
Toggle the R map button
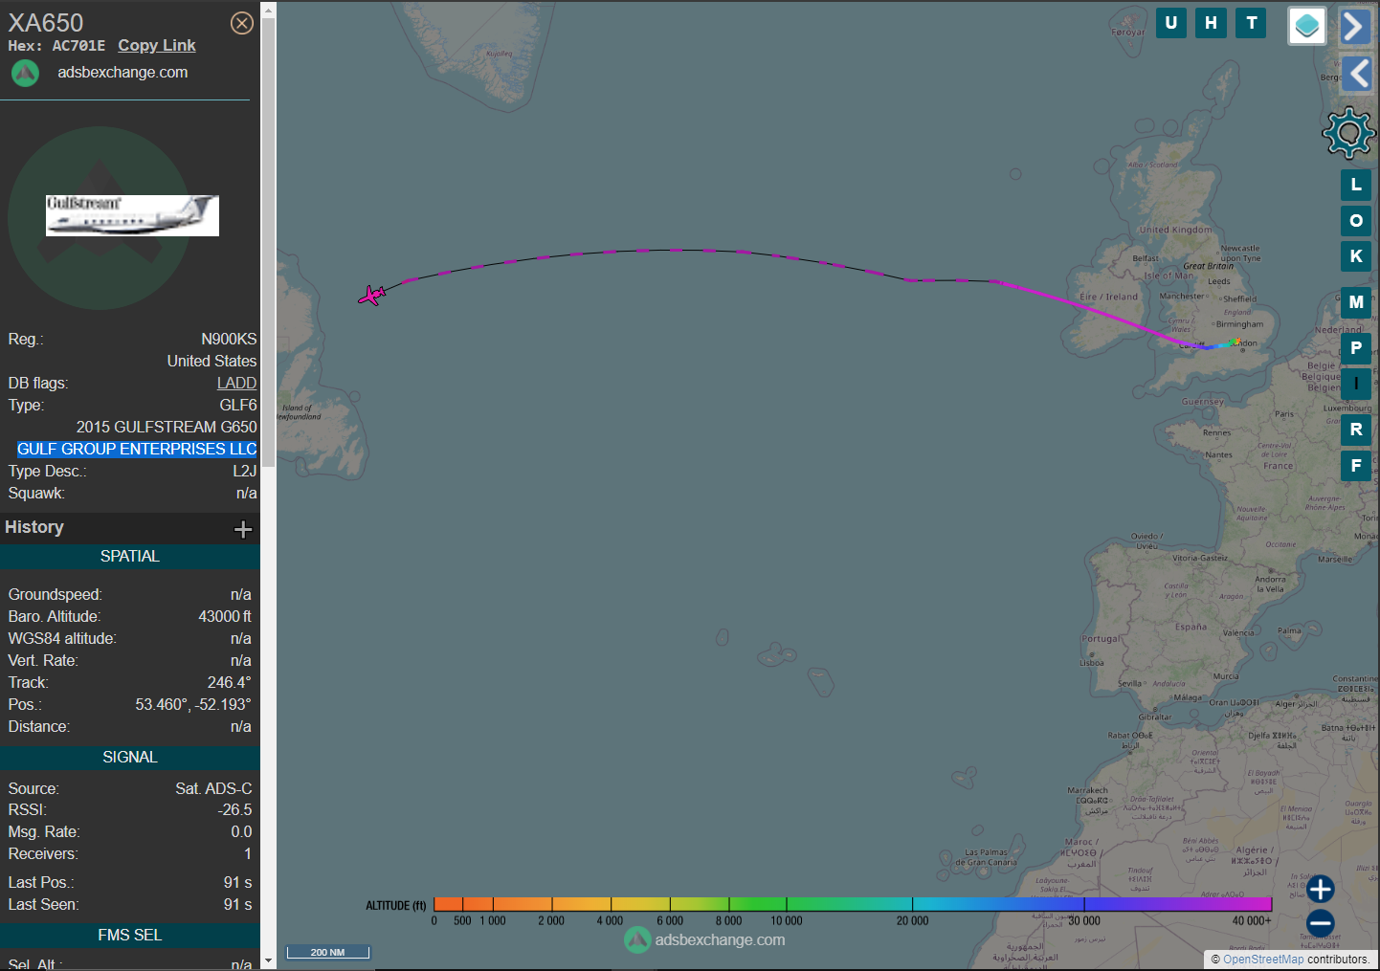pos(1356,430)
